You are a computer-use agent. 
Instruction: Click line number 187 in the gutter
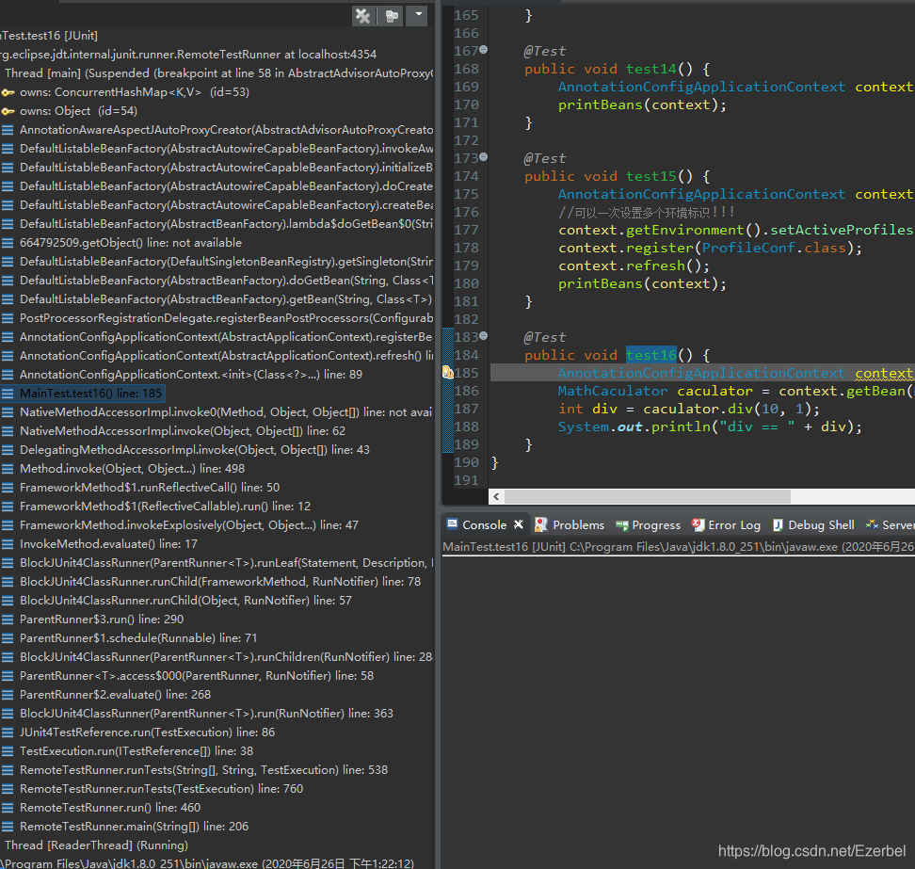466,409
